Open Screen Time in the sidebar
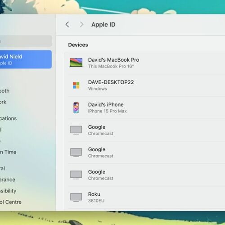 [x=8, y=152]
